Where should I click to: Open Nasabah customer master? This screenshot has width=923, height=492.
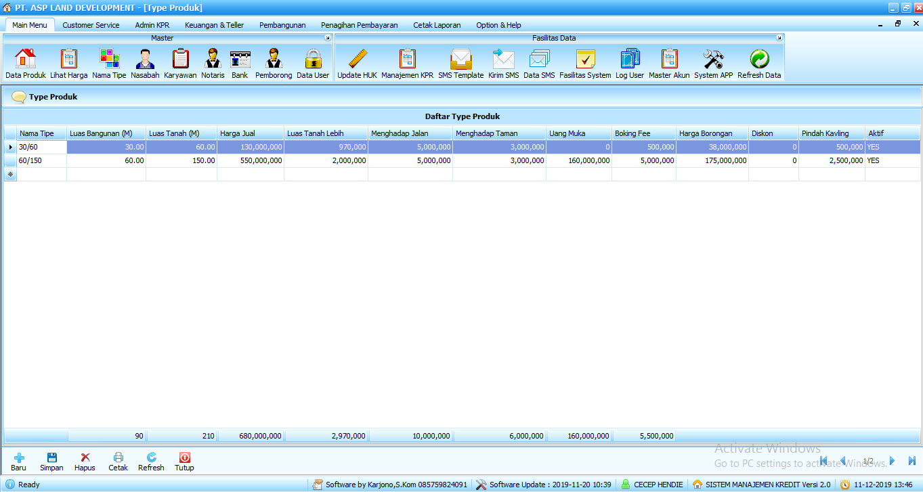(x=144, y=64)
